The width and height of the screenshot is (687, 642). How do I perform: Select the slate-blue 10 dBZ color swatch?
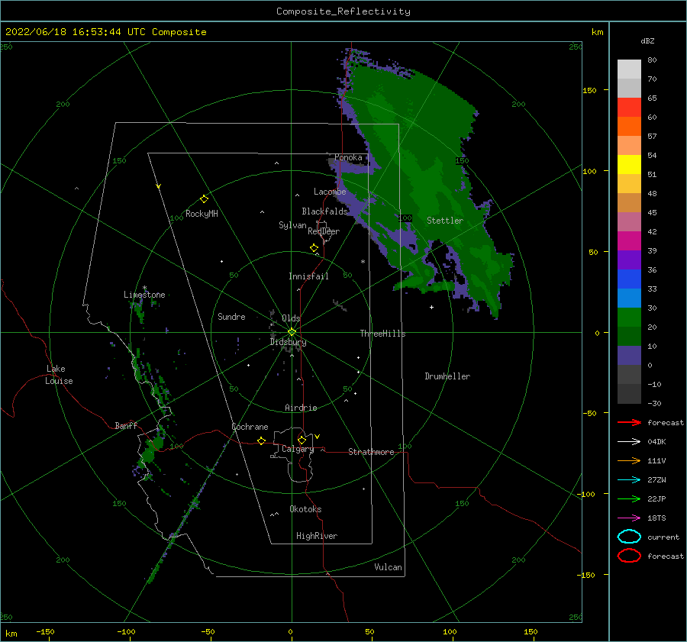[x=629, y=356]
